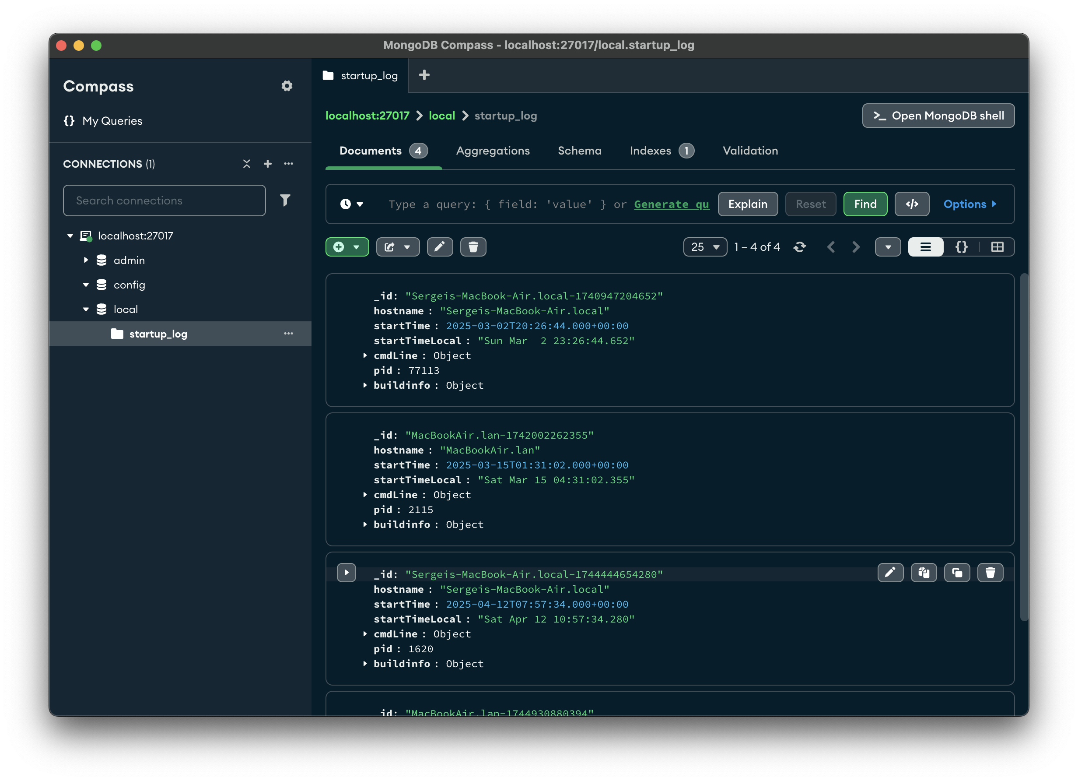The width and height of the screenshot is (1078, 781).
Task: Click the document list vertical scrollbar
Action: coord(1024,447)
